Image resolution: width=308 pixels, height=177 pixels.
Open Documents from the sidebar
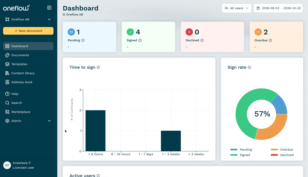pyautogui.click(x=28, y=55)
